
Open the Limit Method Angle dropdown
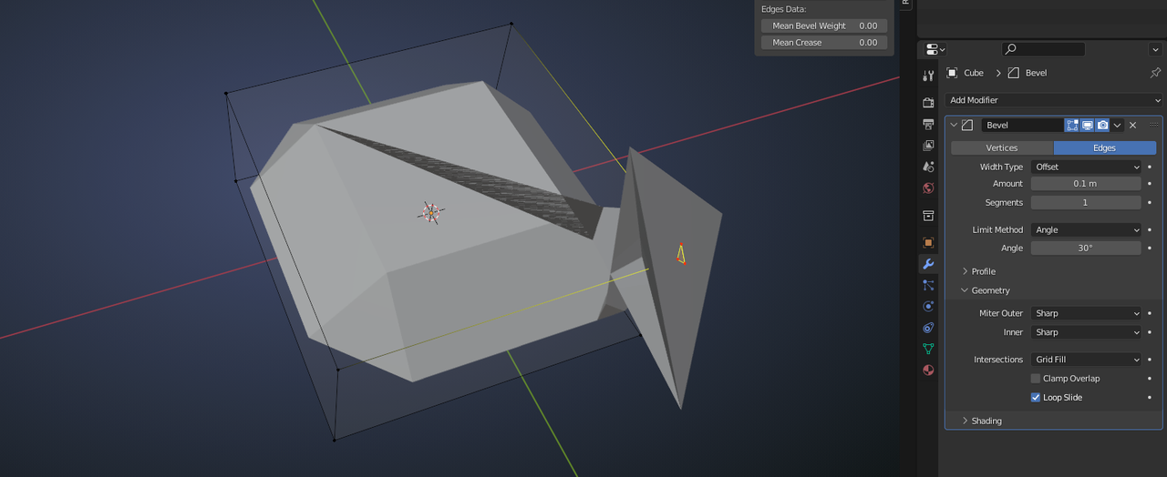click(x=1086, y=229)
